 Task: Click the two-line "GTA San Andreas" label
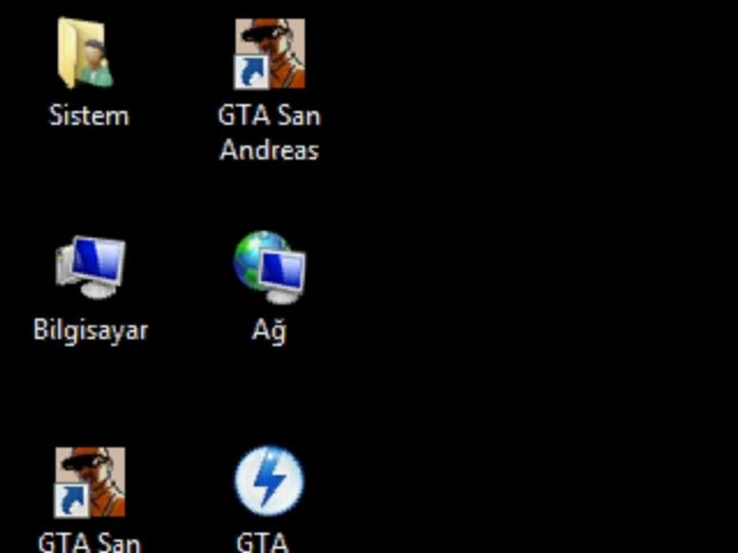(269, 133)
